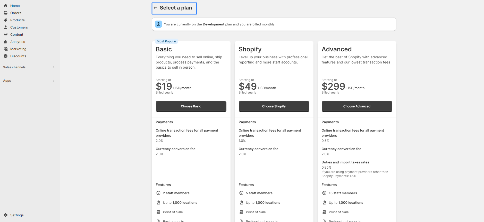Click the Analytics bar chart icon
The image size is (484, 222).
tap(6, 42)
